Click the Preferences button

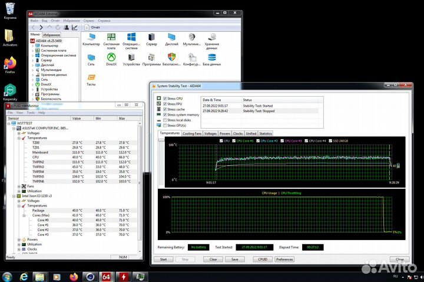pos(284,260)
